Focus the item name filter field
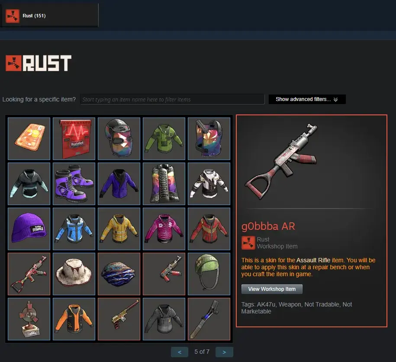Image resolution: width=396 pixels, height=362 pixels. [172, 99]
